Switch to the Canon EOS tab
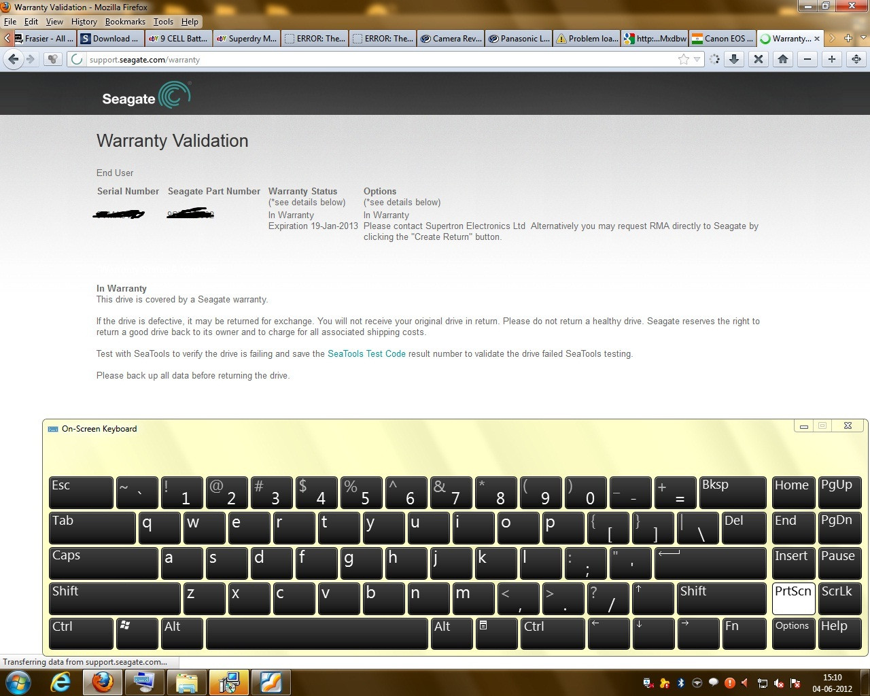Viewport: 870px width, 696px height. [722, 39]
